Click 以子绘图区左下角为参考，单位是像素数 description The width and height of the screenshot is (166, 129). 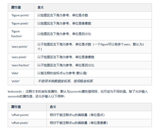(x=66, y=57)
